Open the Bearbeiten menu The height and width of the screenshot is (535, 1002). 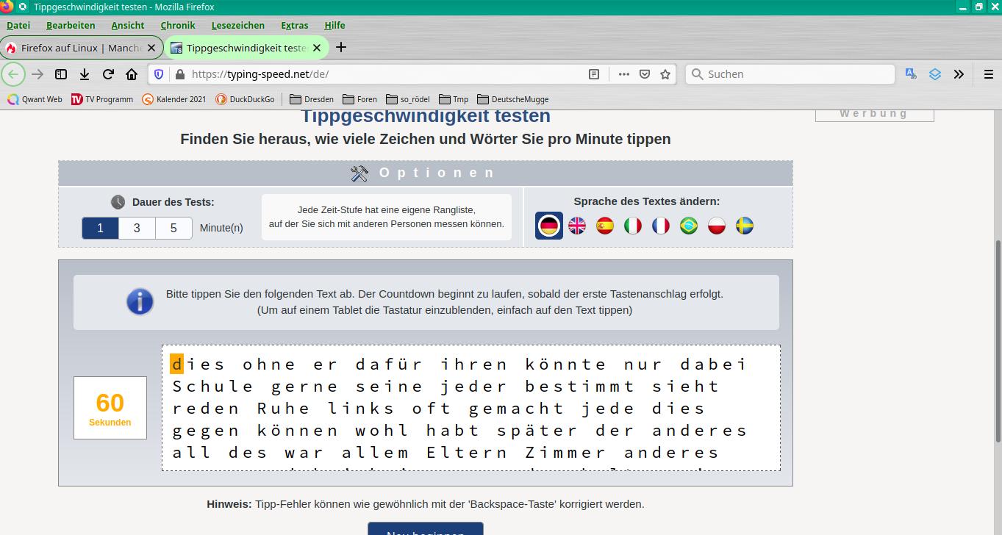(71, 25)
